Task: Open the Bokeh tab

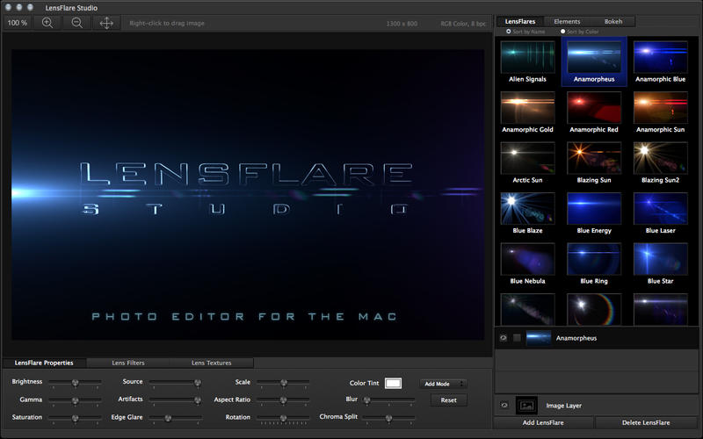Action: [612, 21]
